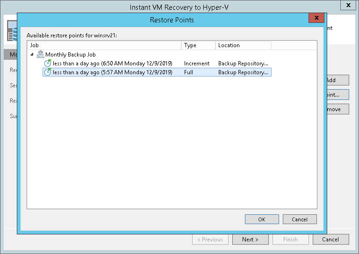This screenshot has width=359, height=254.
Task: Click the 6:50 AM restore point icon
Action: click(x=48, y=63)
